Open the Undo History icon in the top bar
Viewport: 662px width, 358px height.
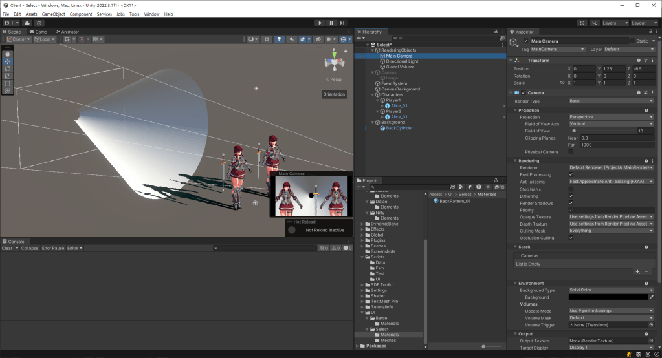(x=581, y=23)
